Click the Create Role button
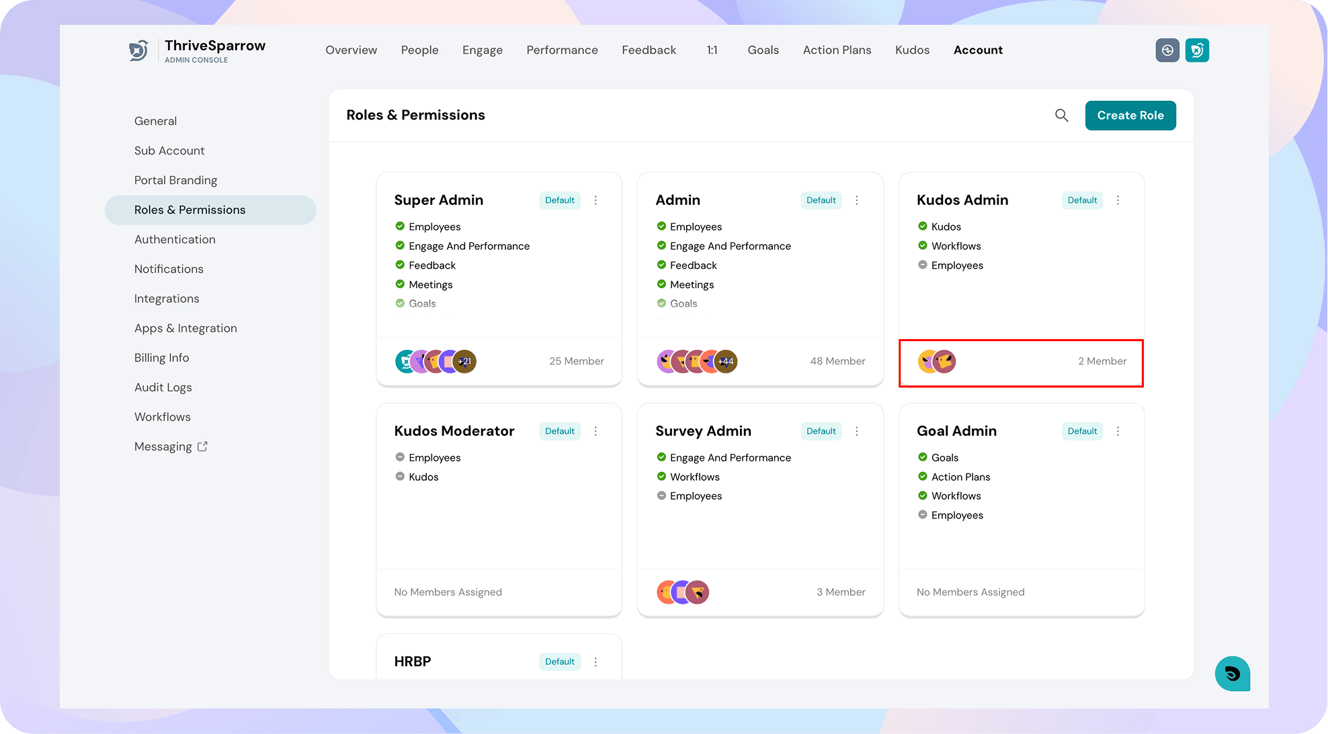Screen dimensions: 1328x734 click(1130, 116)
